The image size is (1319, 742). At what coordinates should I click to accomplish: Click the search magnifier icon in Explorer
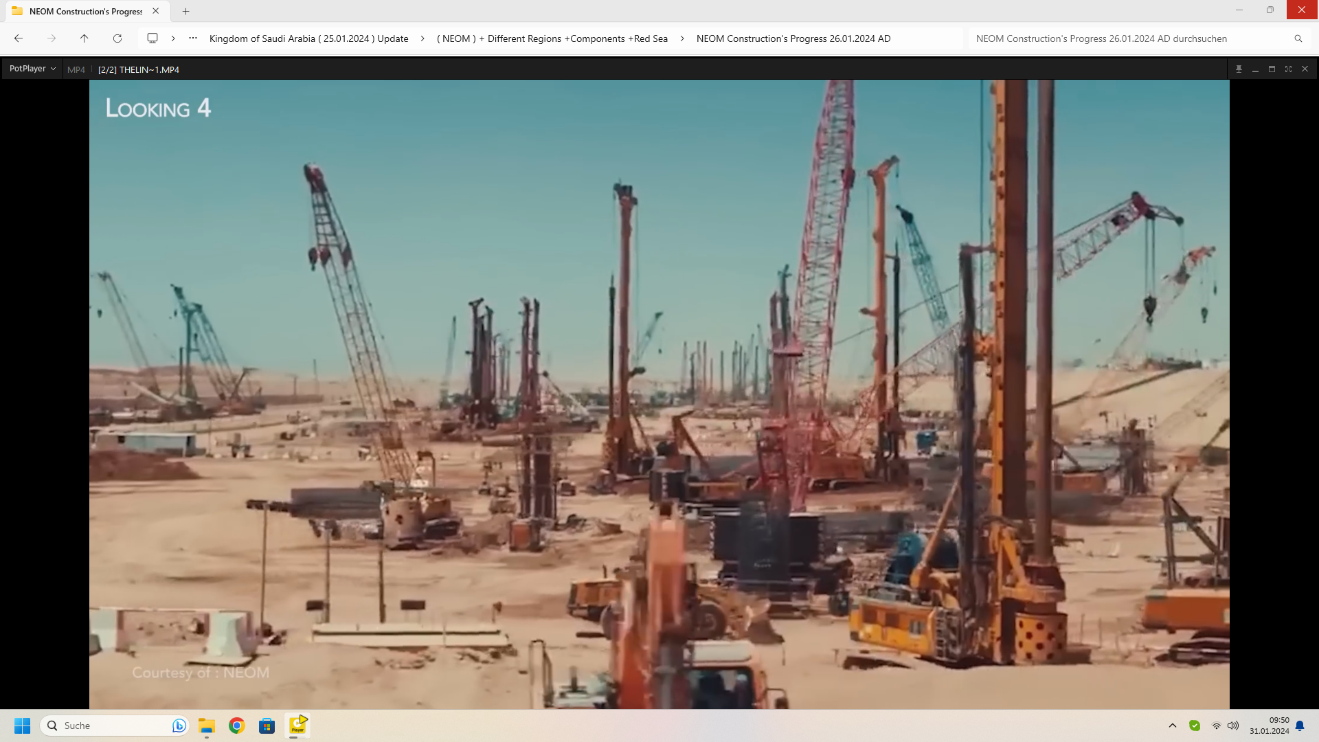(1298, 38)
